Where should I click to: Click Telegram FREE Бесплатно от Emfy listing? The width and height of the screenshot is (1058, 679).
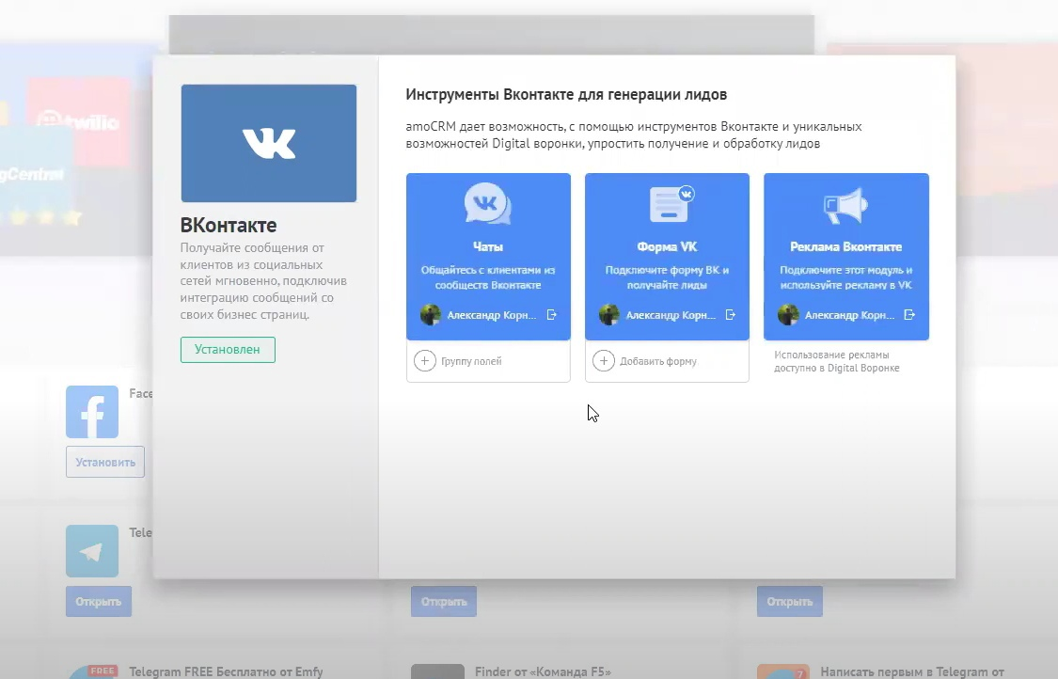click(x=226, y=671)
